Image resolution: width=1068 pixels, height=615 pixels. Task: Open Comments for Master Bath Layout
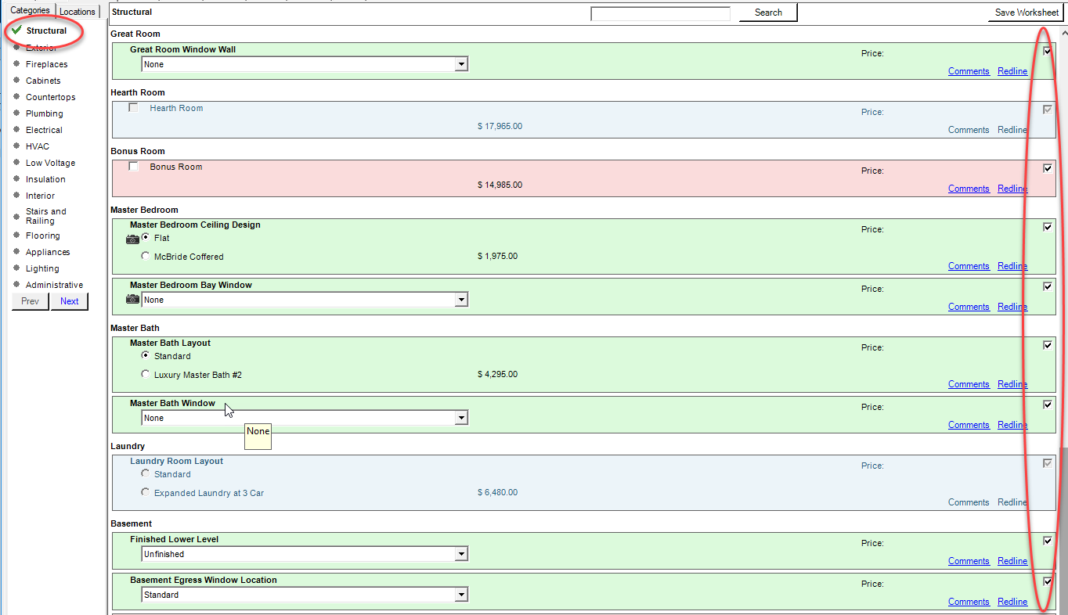coord(969,384)
